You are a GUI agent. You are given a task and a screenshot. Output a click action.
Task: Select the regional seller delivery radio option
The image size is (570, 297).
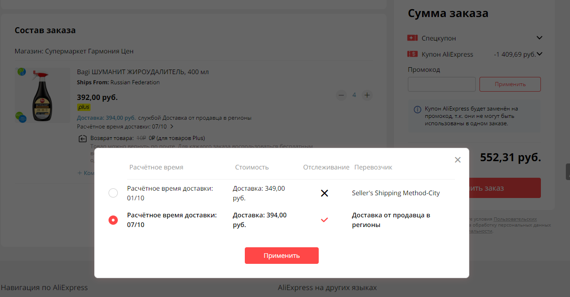pos(113,220)
